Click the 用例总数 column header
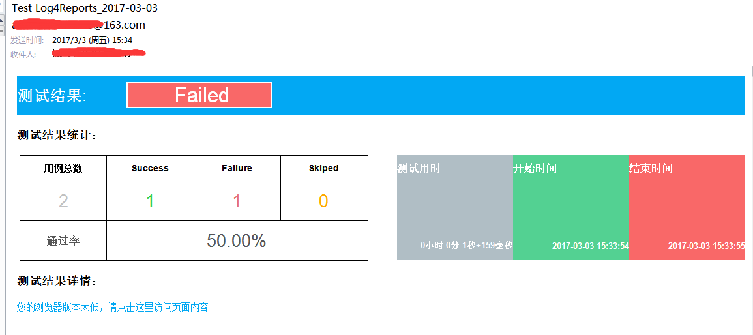The width and height of the screenshot is (753, 335). coord(63,168)
